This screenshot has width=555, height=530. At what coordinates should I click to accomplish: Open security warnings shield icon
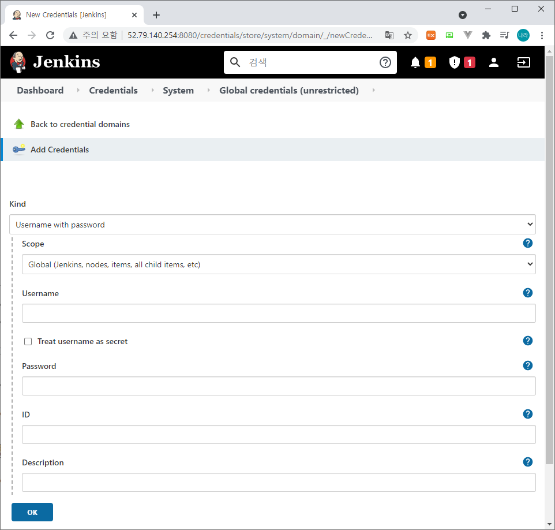pos(454,62)
